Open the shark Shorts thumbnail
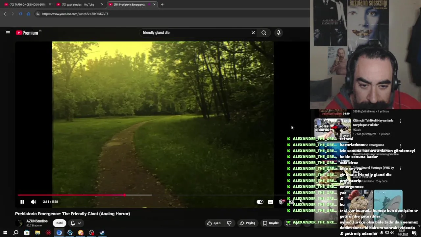The image size is (421, 237). (388, 209)
